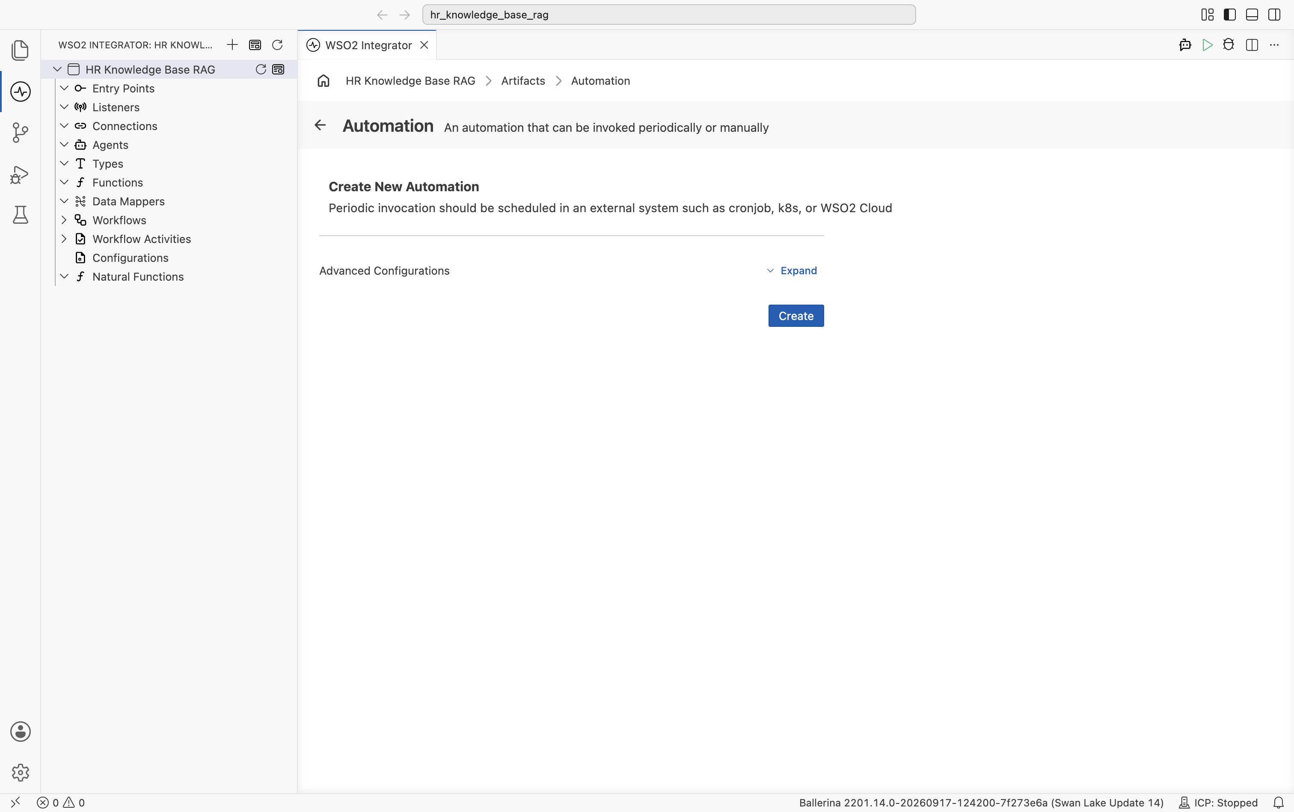The image size is (1294, 812).
Task: Open the Accounts menu icon
Action: pyautogui.click(x=20, y=732)
